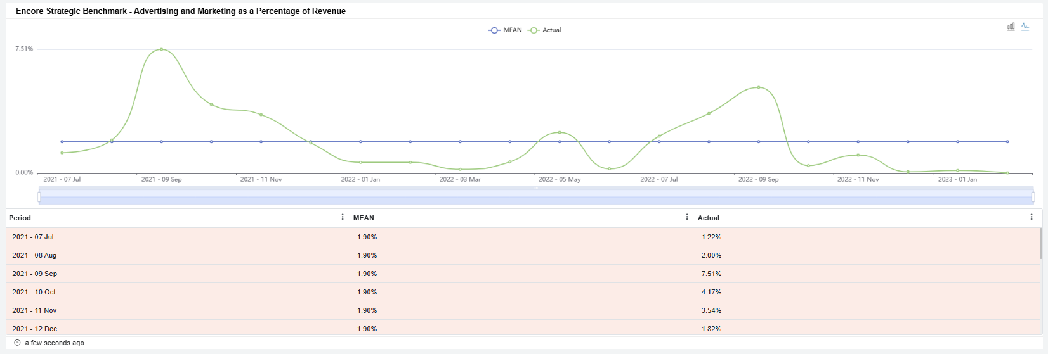Image resolution: width=1048 pixels, height=354 pixels.
Task: Switch chart to line chart view
Action: pyautogui.click(x=1025, y=27)
